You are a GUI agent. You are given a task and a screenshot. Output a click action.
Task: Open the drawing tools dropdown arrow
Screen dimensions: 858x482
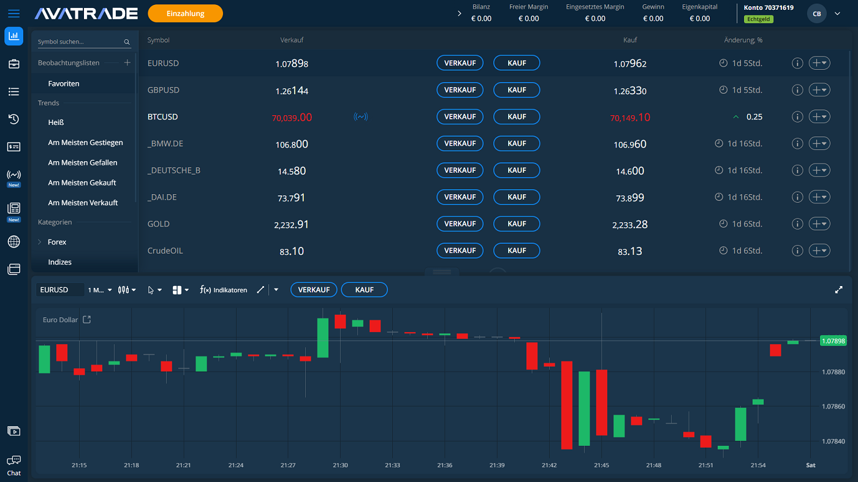[x=276, y=290]
